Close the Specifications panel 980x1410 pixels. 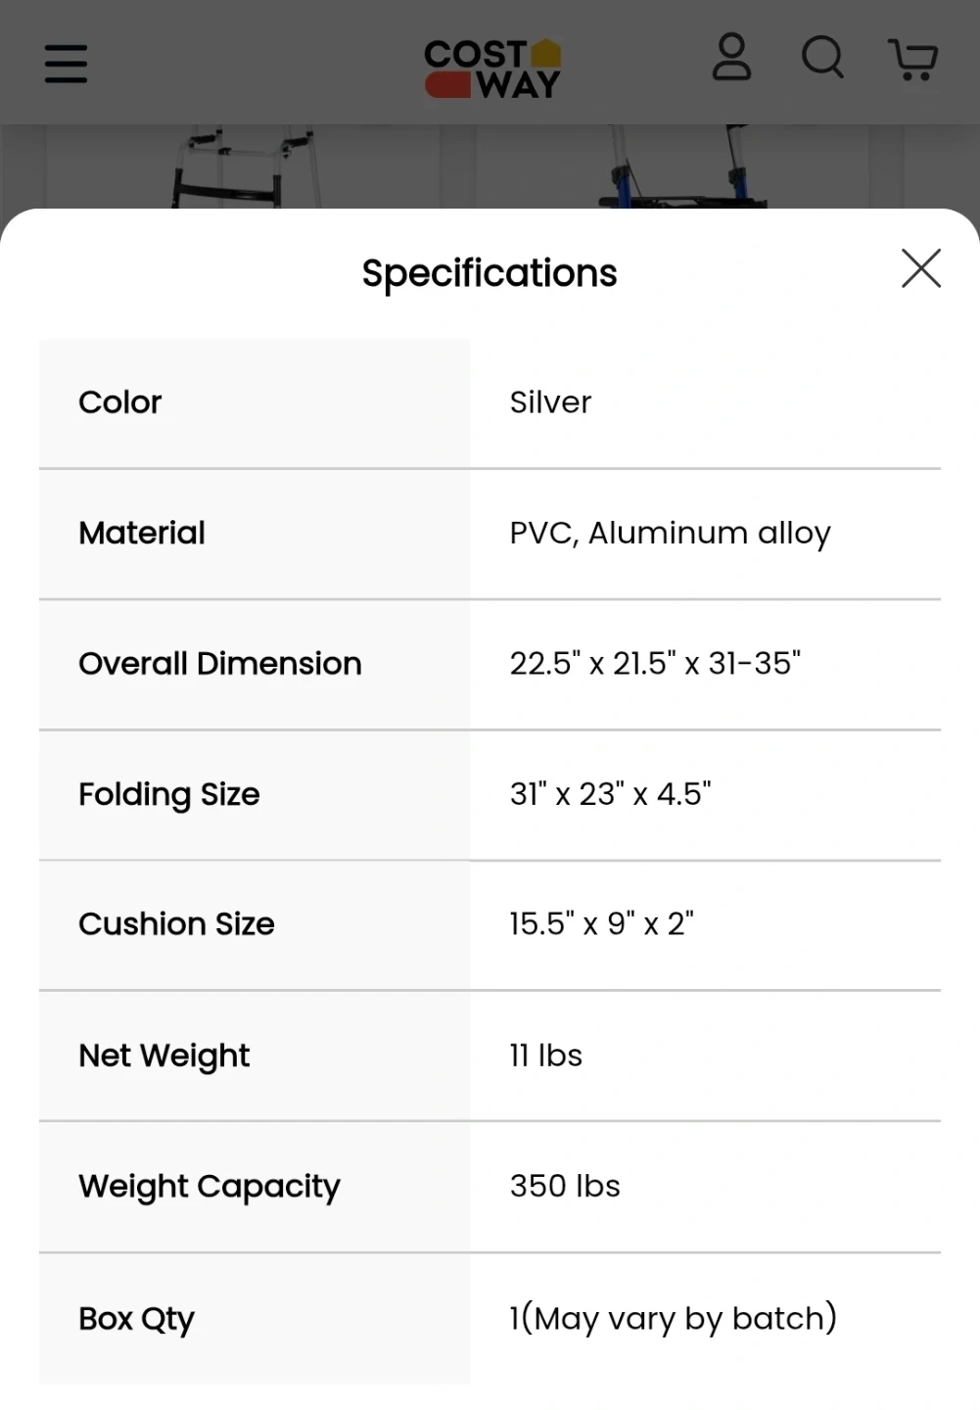tap(920, 268)
